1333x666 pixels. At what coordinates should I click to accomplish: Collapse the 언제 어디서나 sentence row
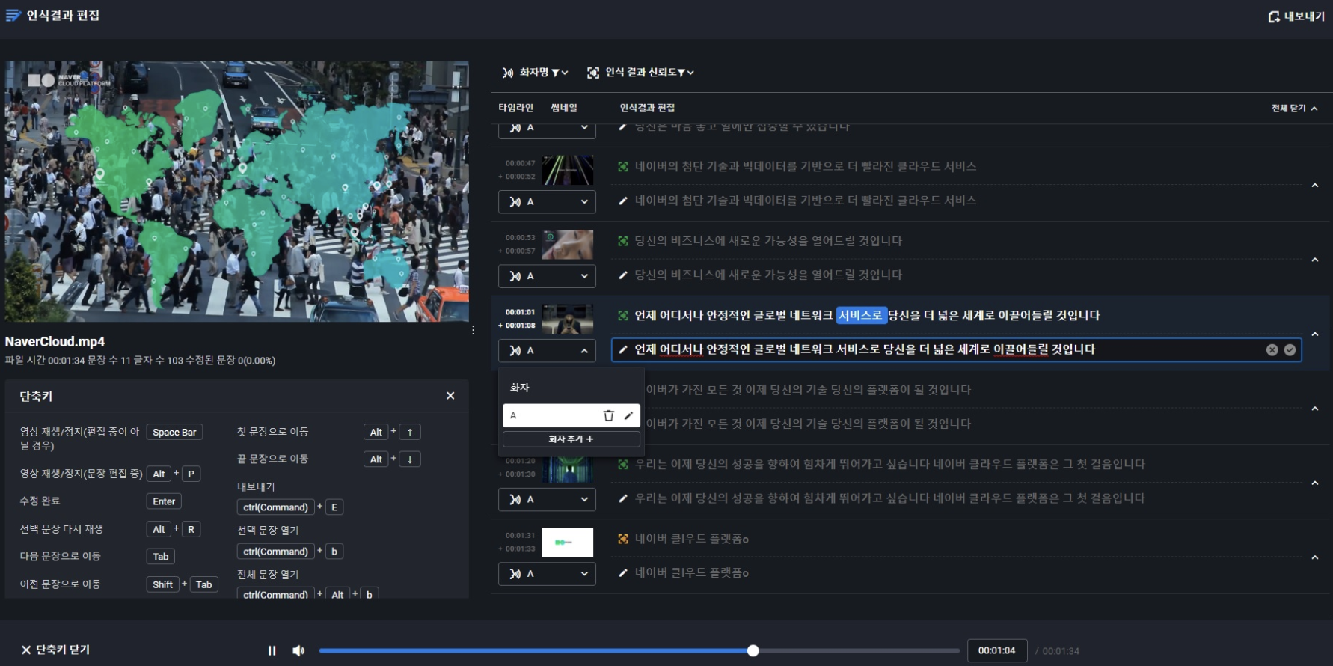click(x=1314, y=334)
